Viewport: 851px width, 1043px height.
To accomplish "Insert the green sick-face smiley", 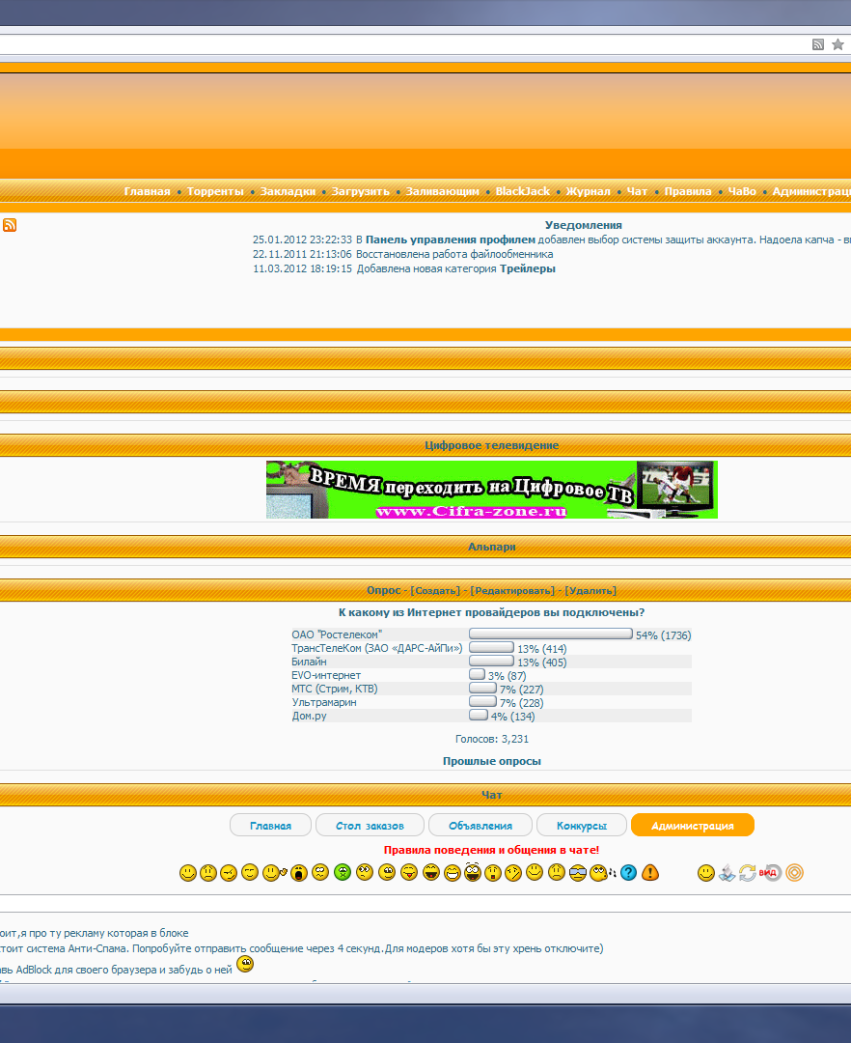I will coord(342,873).
